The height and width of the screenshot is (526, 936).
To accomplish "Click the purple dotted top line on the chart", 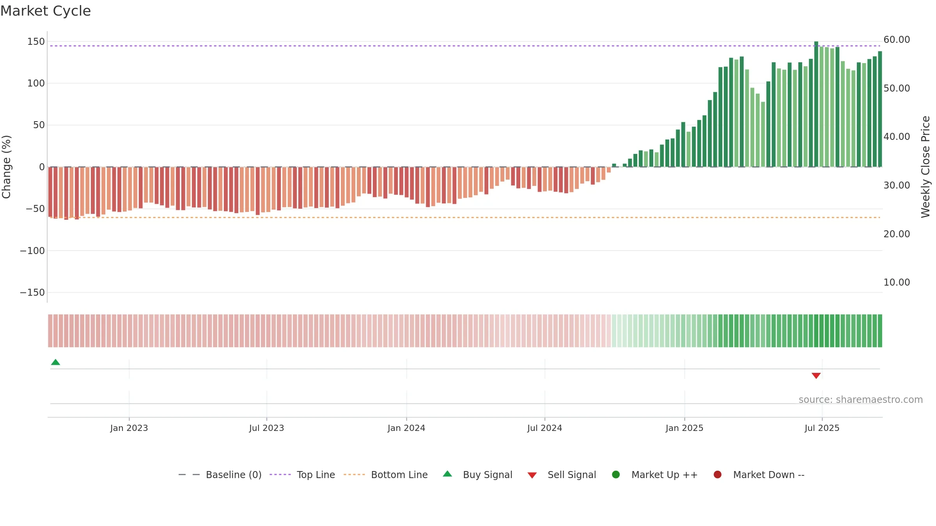I will 465,46.
